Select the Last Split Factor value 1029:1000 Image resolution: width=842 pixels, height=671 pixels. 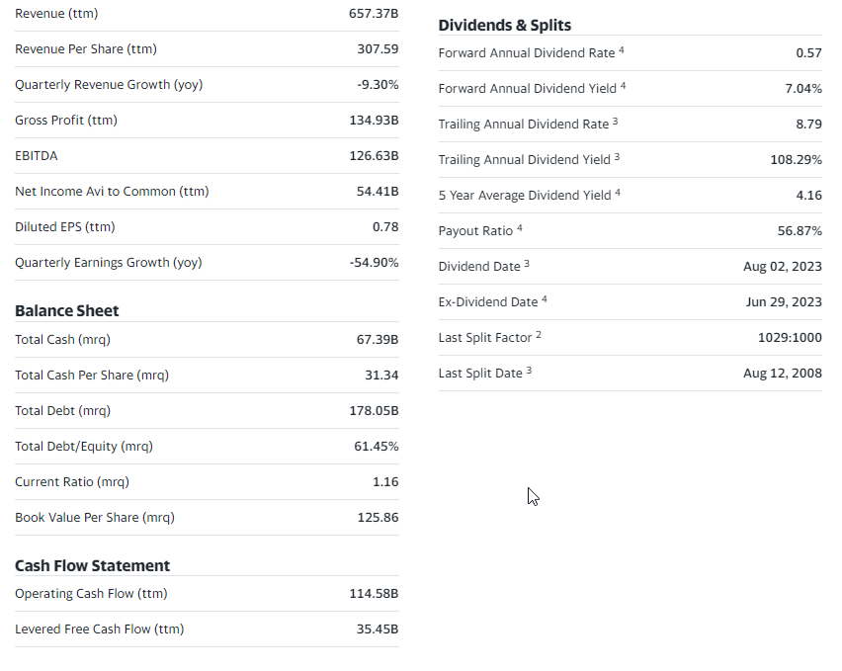788,338
